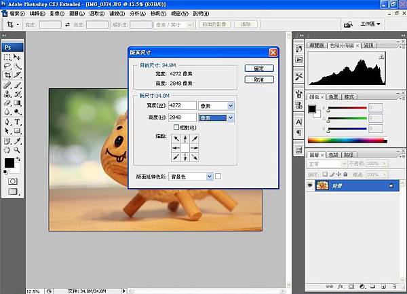Image resolution: width=407 pixels, height=294 pixels.
Task: Switch to the 導覽器 tab
Action: [x=317, y=45]
